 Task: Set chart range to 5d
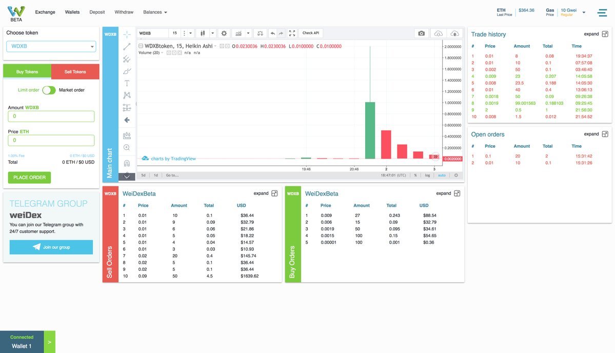click(144, 175)
